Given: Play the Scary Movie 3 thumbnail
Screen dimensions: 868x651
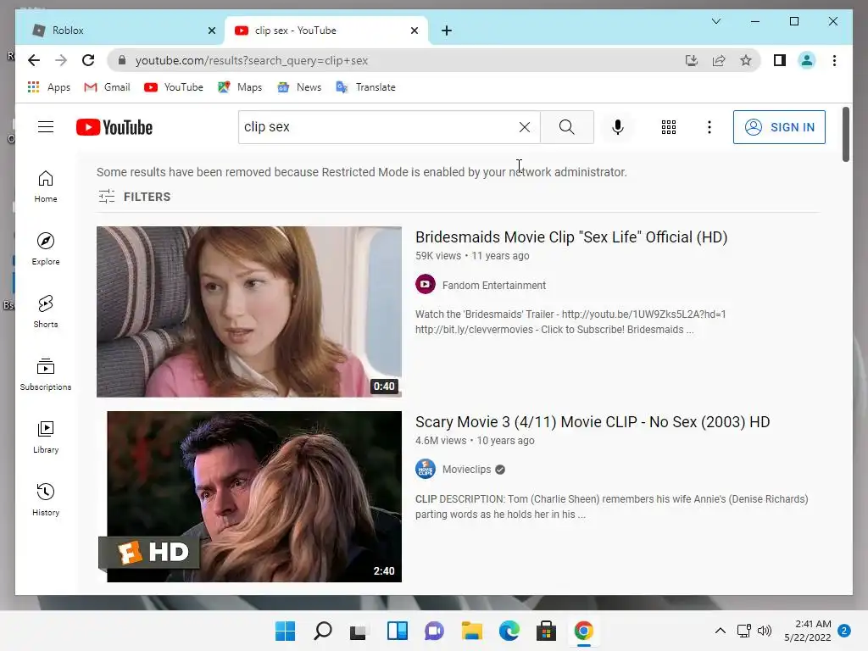Looking at the screenshot, I should click(249, 497).
